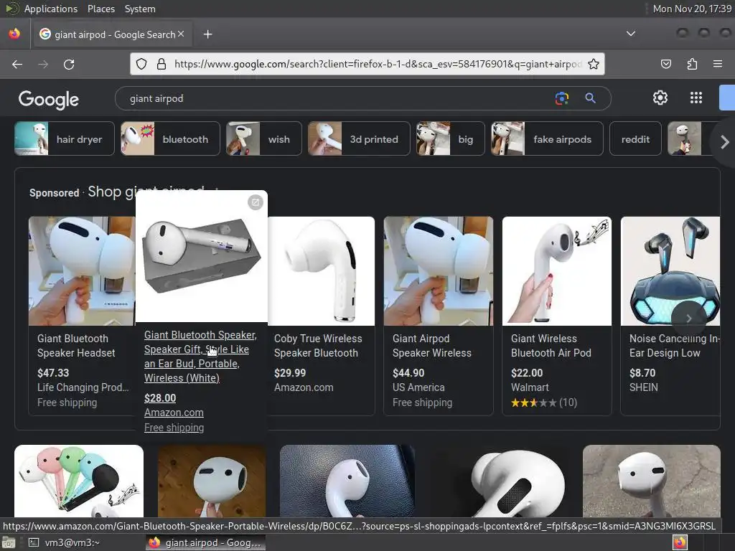Go back to the previous page
This screenshot has height=551, width=735.
pyautogui.click(x=17, y=64)
